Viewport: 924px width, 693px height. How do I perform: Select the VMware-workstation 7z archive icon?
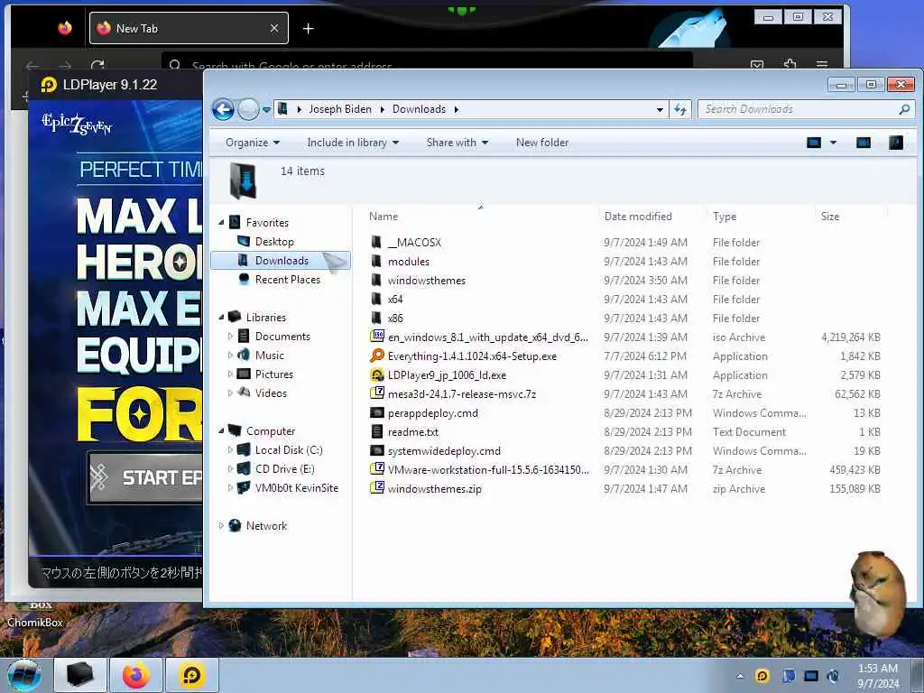pyautogui.click(x=377, y=469)
